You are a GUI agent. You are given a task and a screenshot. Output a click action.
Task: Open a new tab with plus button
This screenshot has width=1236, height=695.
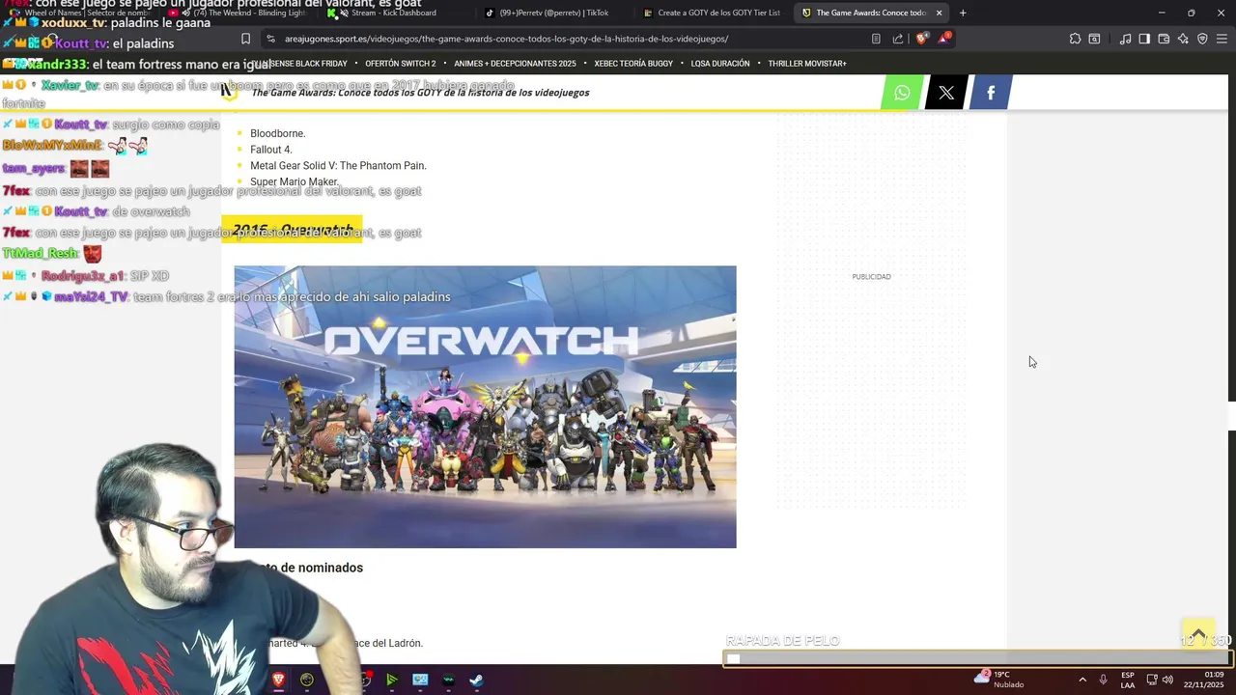point(963,13)
